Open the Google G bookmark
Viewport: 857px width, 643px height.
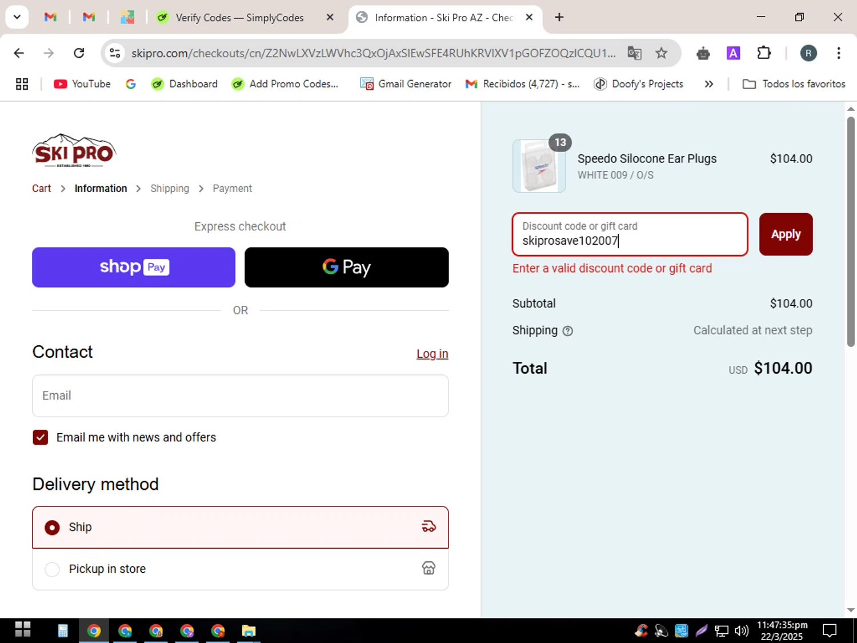click(131, 84)
